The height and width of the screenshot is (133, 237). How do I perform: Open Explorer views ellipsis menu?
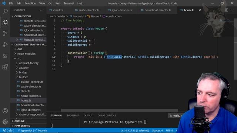(x=41, y=10)
